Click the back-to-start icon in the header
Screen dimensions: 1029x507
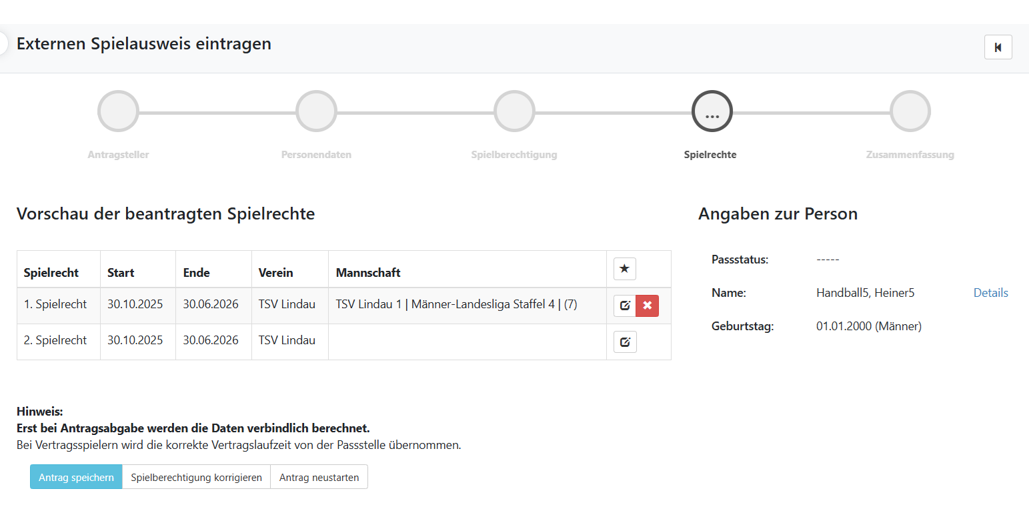tap(998, 47)
